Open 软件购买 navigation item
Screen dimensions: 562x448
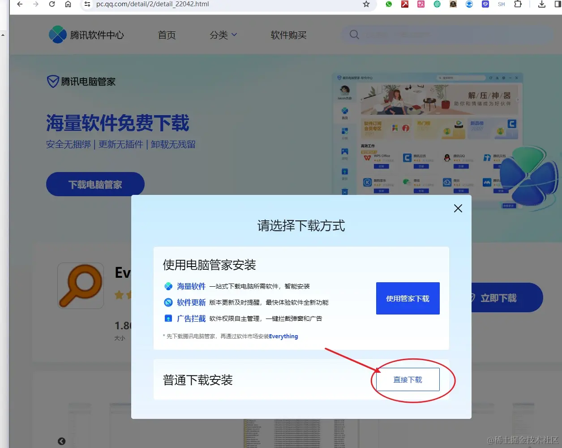coord(288,35)
